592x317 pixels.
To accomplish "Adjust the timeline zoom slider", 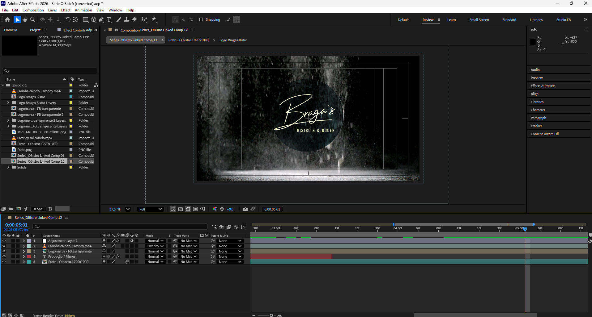I will tap(272, 315).
